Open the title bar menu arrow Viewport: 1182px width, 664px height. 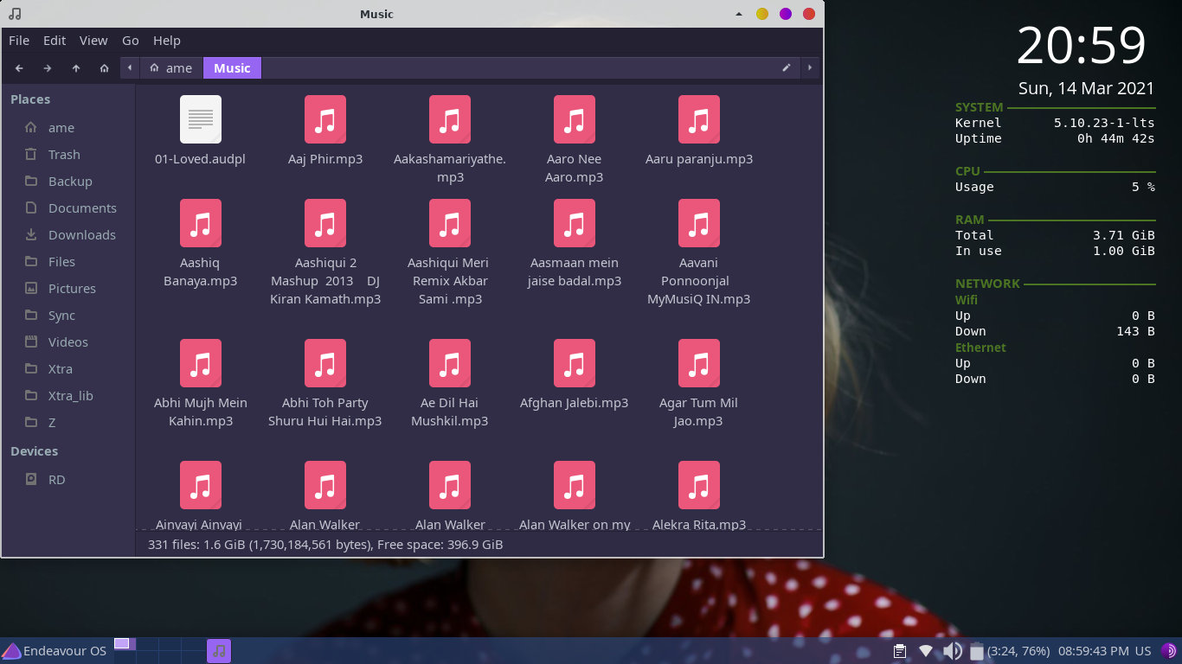[x=739, y=14]
